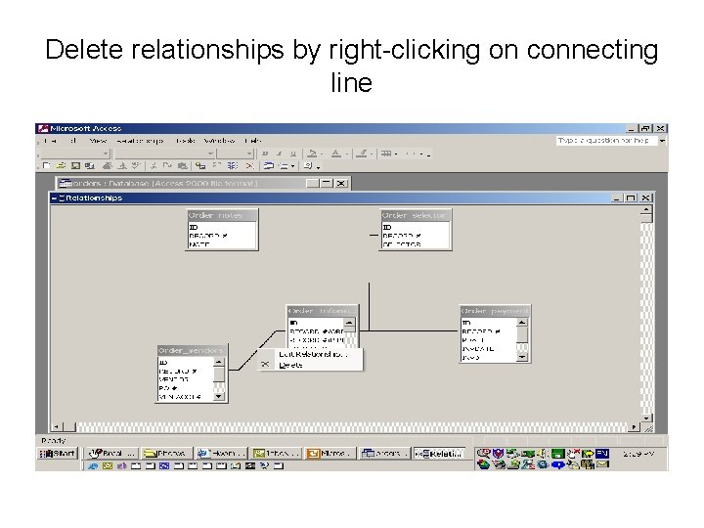Click the Copy toolbar icon

click(167, 166)
